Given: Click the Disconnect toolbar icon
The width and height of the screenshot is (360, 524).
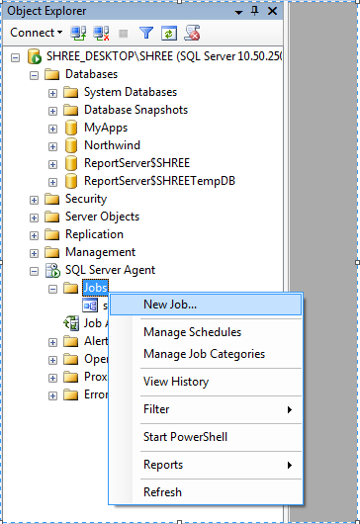Looking at the screenshot, I should 101,33.
